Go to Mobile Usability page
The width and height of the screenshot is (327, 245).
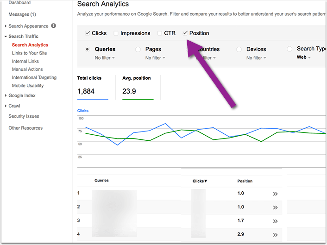point(28,86)
